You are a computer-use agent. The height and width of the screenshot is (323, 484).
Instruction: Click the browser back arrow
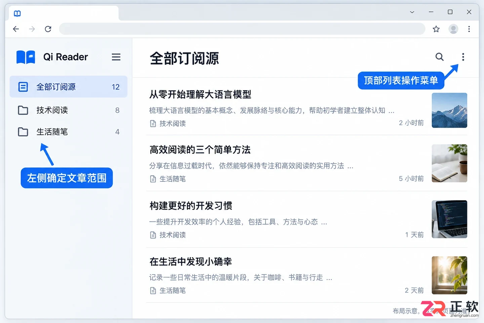[x=16, y=29]
